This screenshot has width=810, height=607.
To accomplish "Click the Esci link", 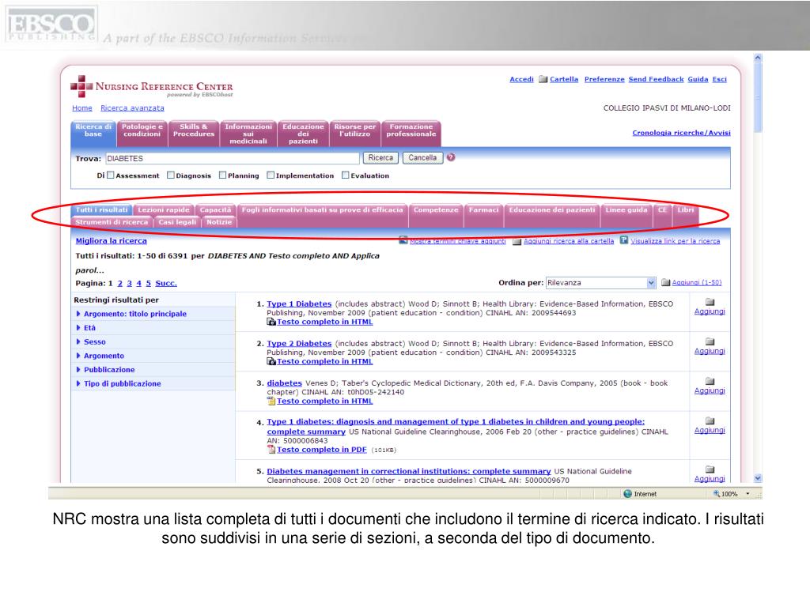I will tap(720, 80).
